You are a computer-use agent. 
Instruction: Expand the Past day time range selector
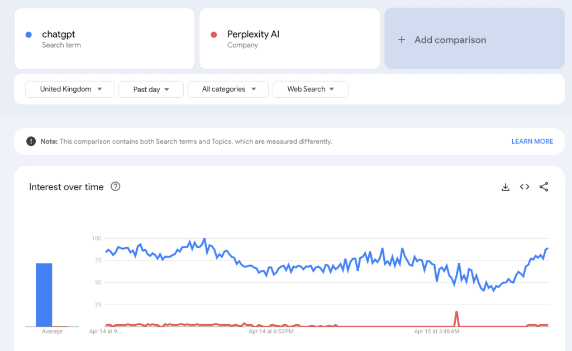pyautogui.click(x=151, y=89)
